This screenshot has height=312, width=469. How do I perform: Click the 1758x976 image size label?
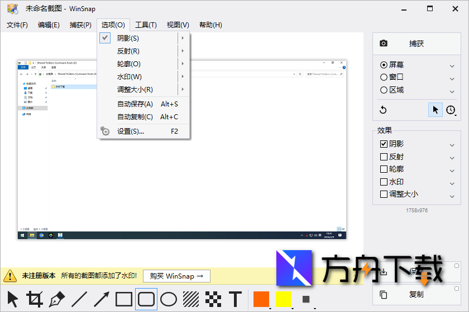(417, 211)
